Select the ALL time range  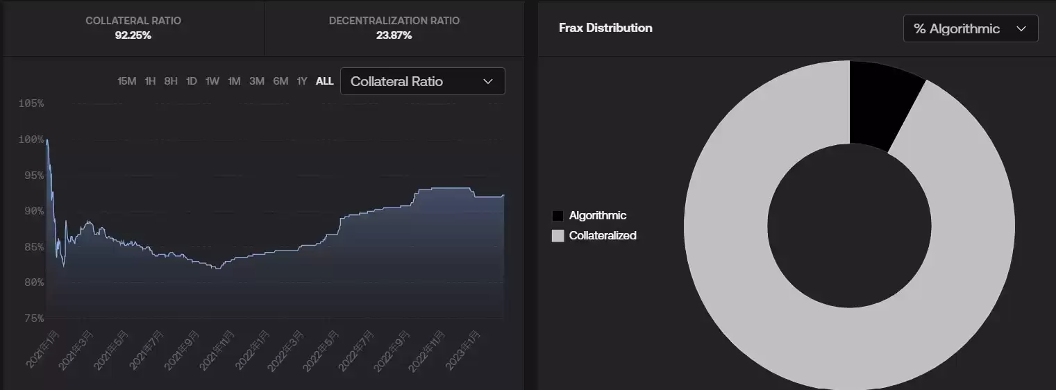tap(324, 81)
